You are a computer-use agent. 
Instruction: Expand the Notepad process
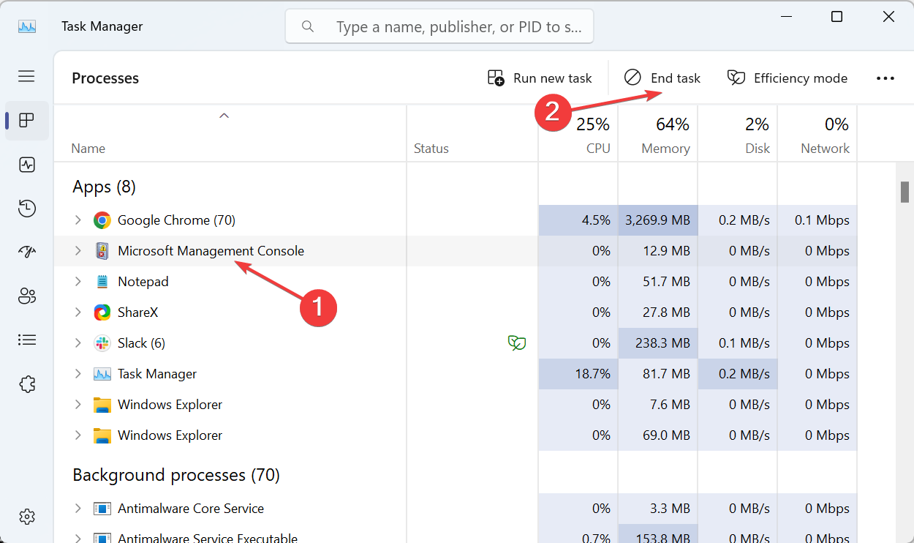coord(78,282)
